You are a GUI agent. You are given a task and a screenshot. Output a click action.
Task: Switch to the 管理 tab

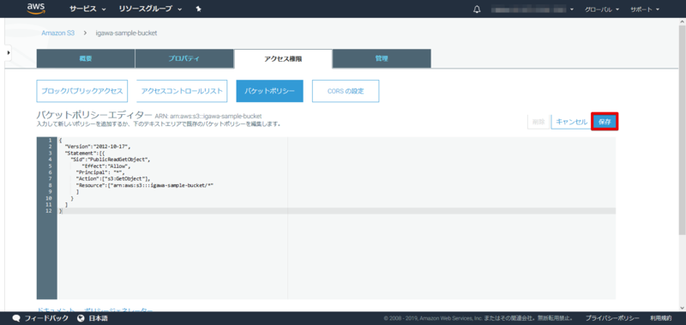382,58
